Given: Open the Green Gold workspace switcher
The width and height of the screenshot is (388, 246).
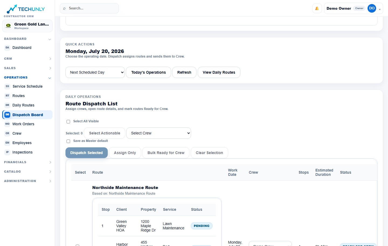Looking at the screenshot, I should (27, 26).
